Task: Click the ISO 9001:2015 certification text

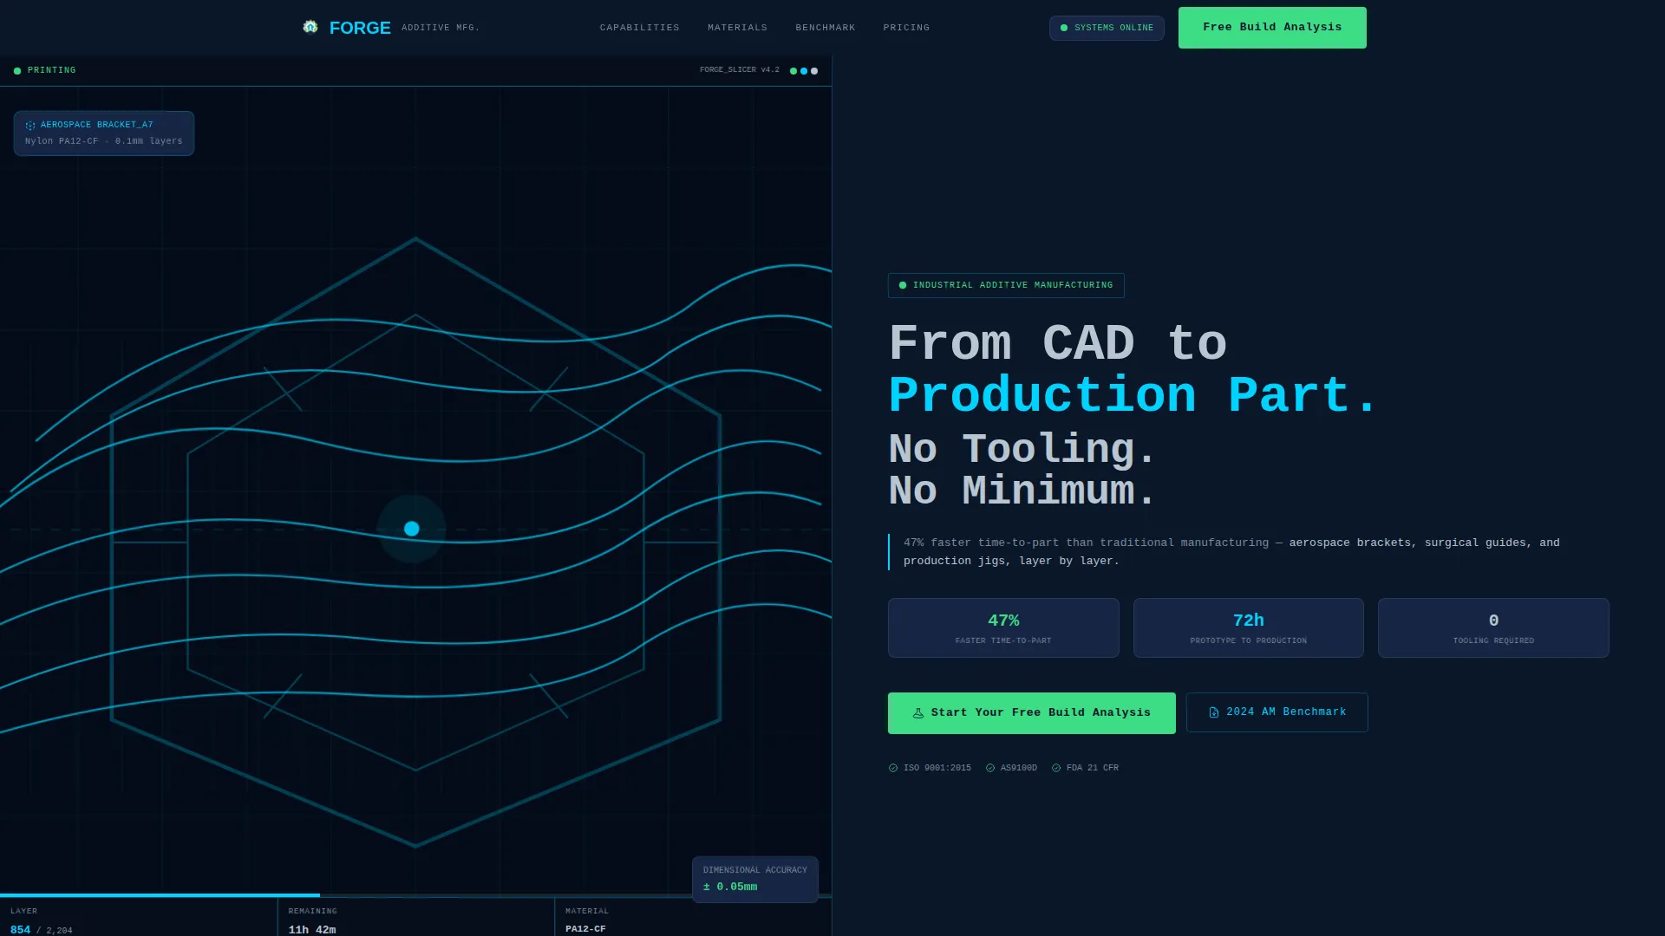Action: pos(937,768)
